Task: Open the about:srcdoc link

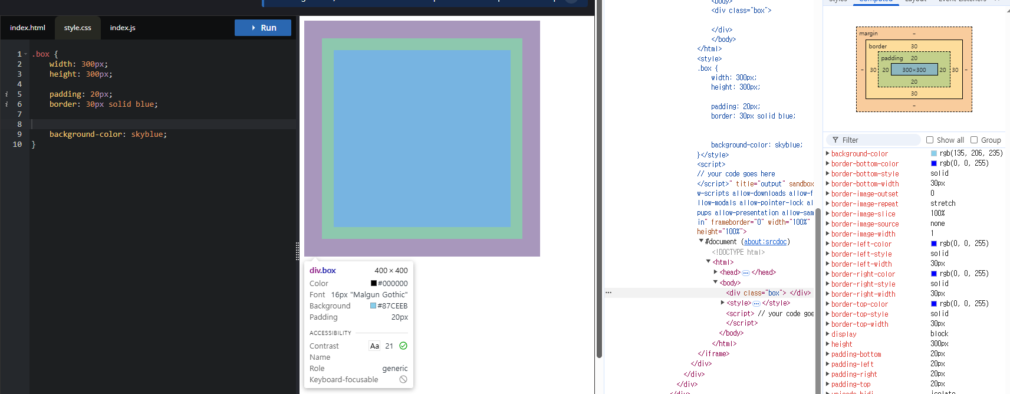Action: point(765,242)
